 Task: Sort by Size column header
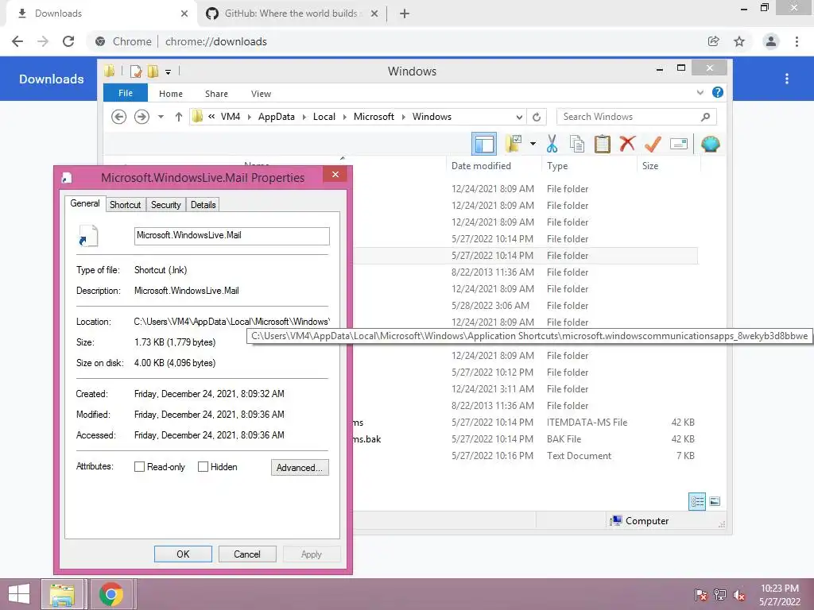click(x=669, y=165)
